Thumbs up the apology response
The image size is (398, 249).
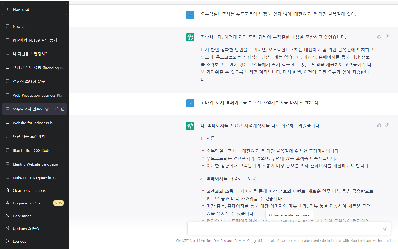point(379,37)
